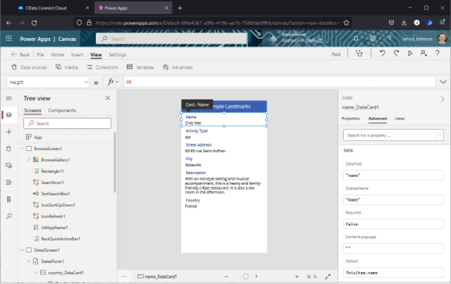Click the formula bar input

(x=279, y=82)
